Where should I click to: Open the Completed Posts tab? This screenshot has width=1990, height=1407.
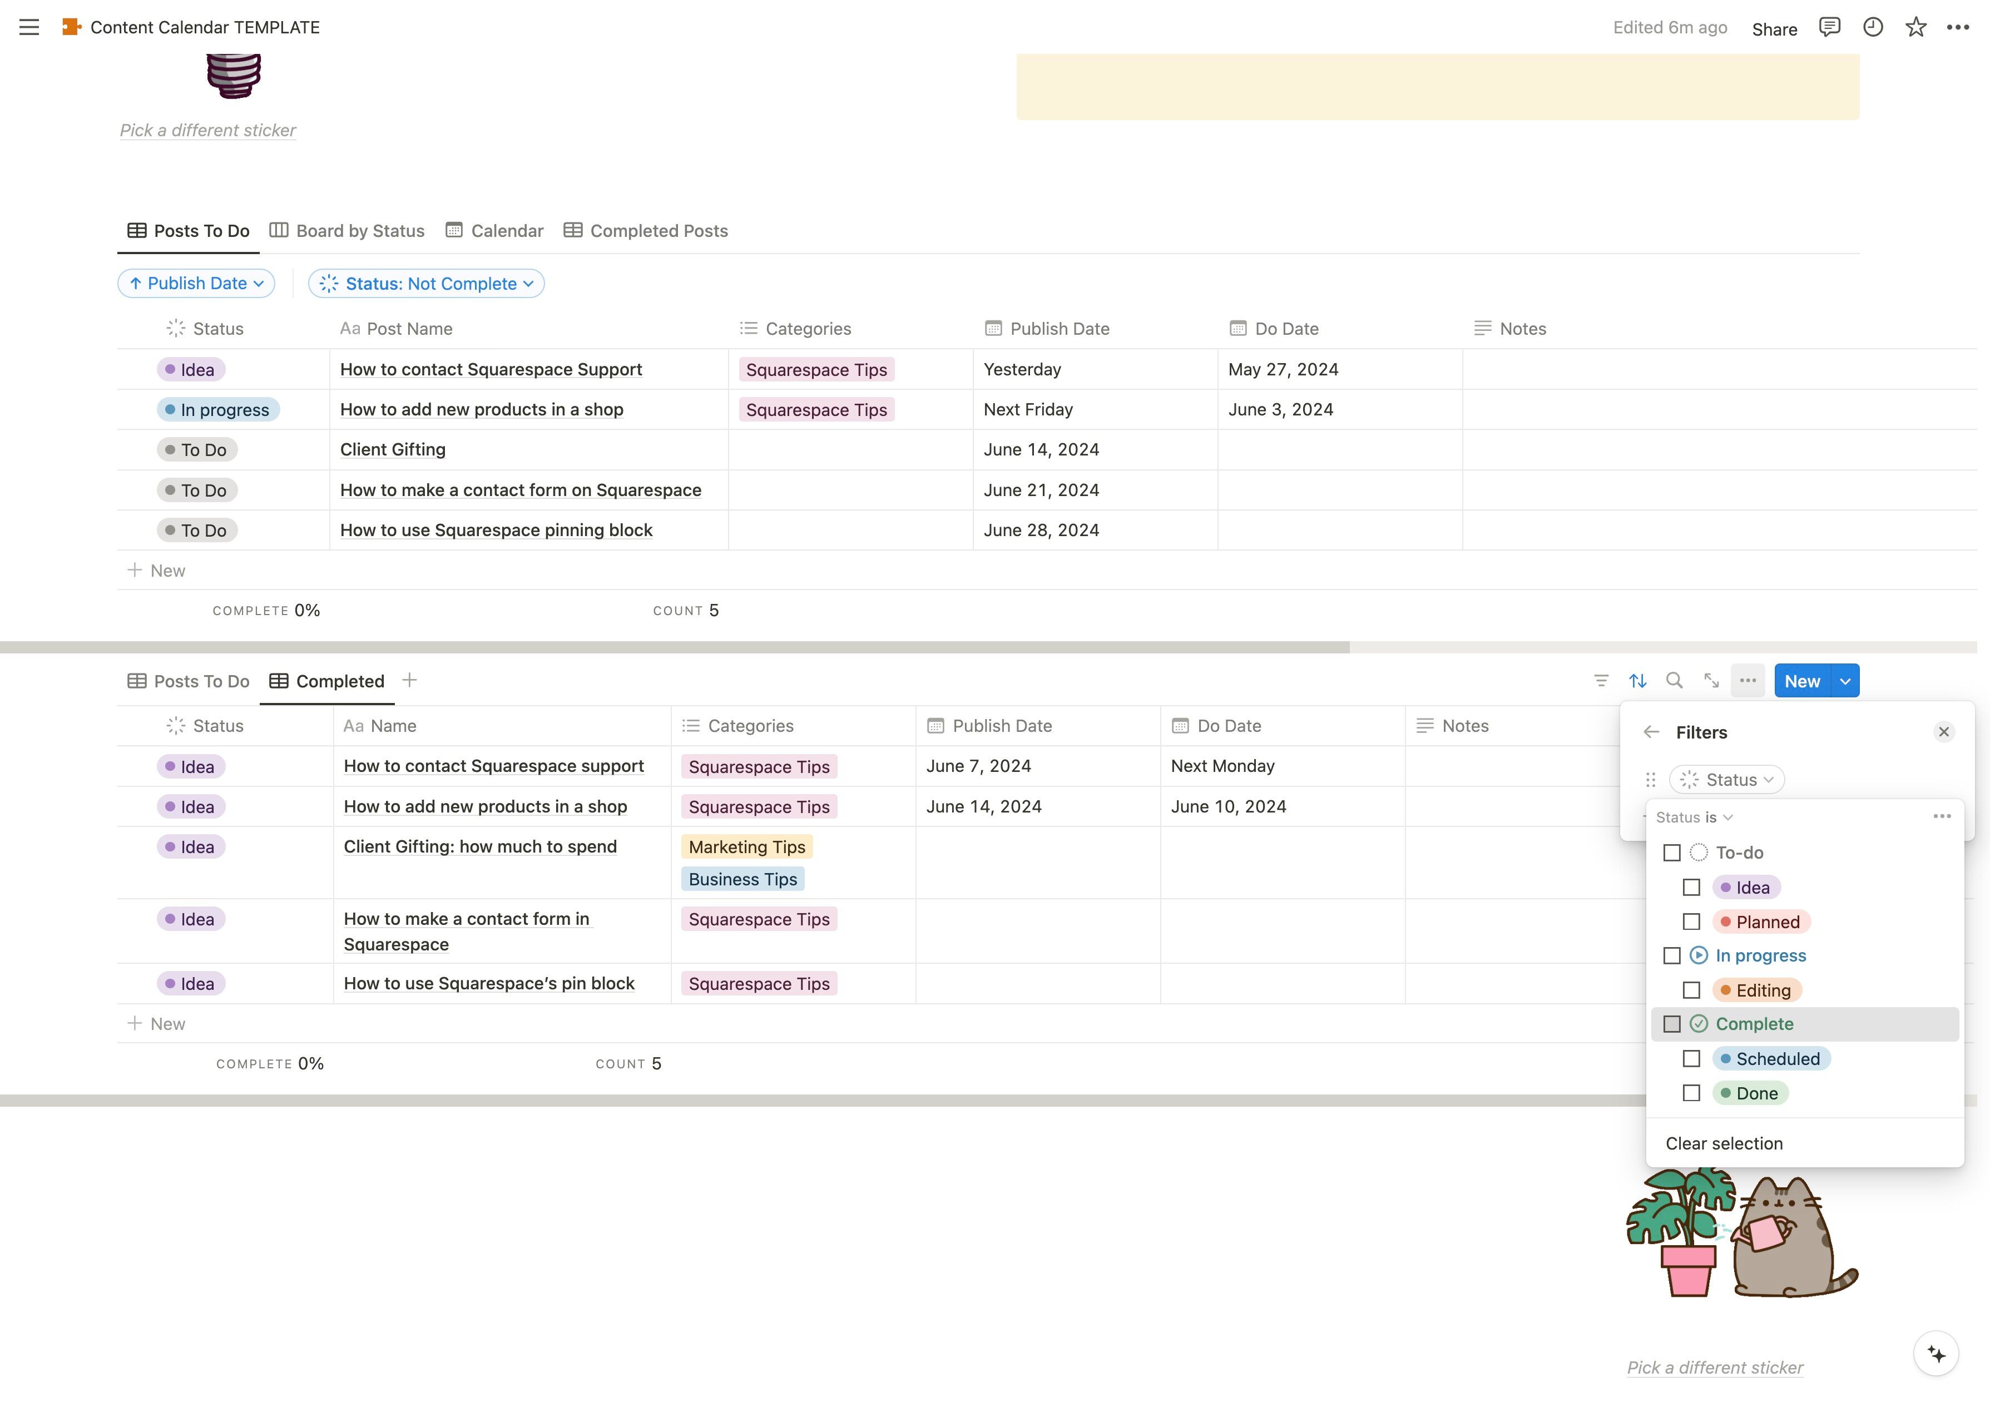[x=646, y=231]
